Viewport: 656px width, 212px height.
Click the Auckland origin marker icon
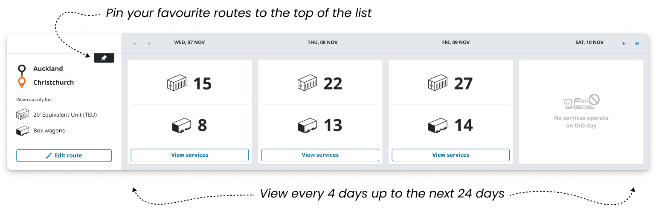click(22, 69)
